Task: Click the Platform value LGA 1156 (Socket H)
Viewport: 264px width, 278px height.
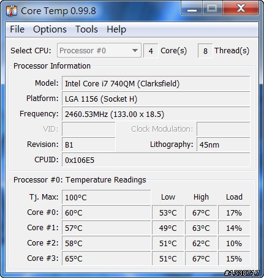Action: click(x=156, y=99)
